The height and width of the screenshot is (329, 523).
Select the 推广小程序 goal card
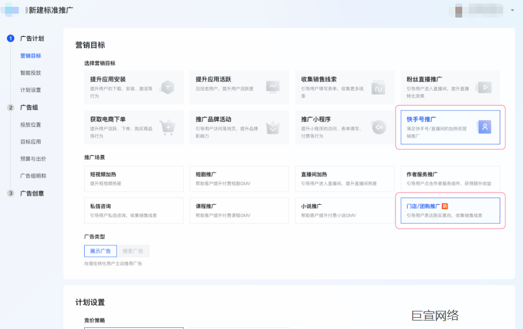[344, 128]
